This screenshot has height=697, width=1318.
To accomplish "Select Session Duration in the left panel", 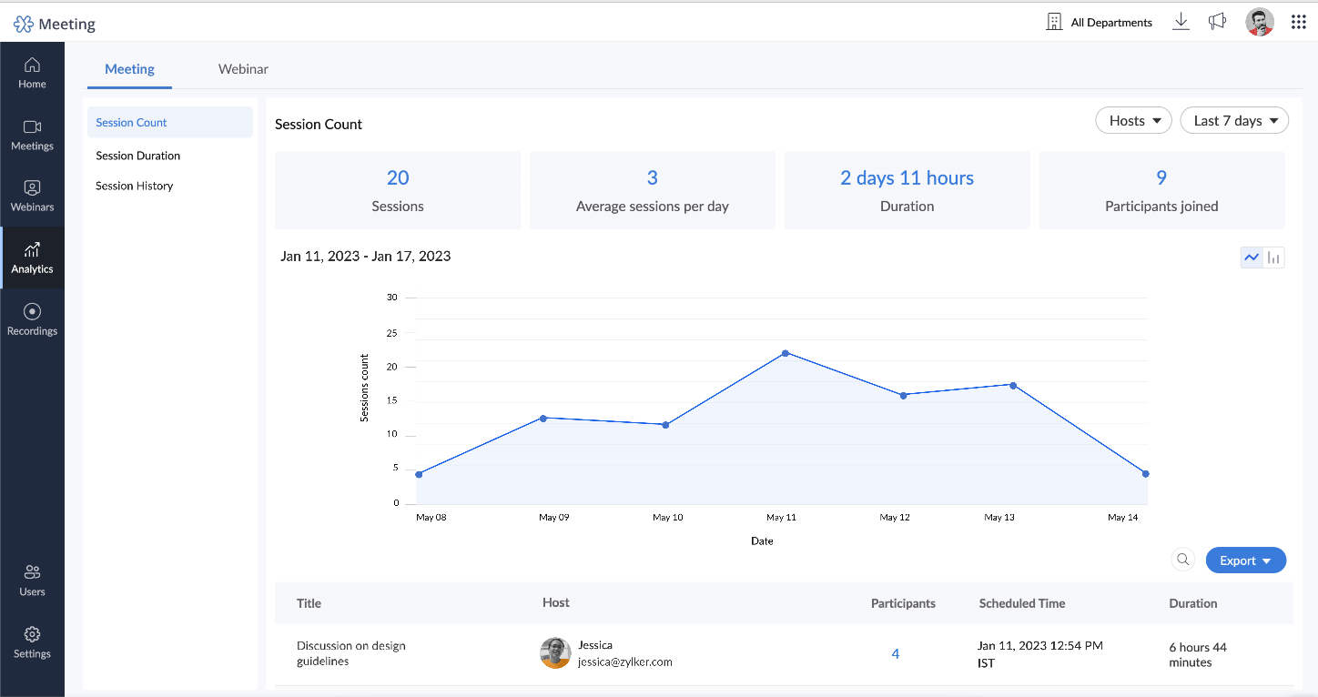I will point(137,156).
